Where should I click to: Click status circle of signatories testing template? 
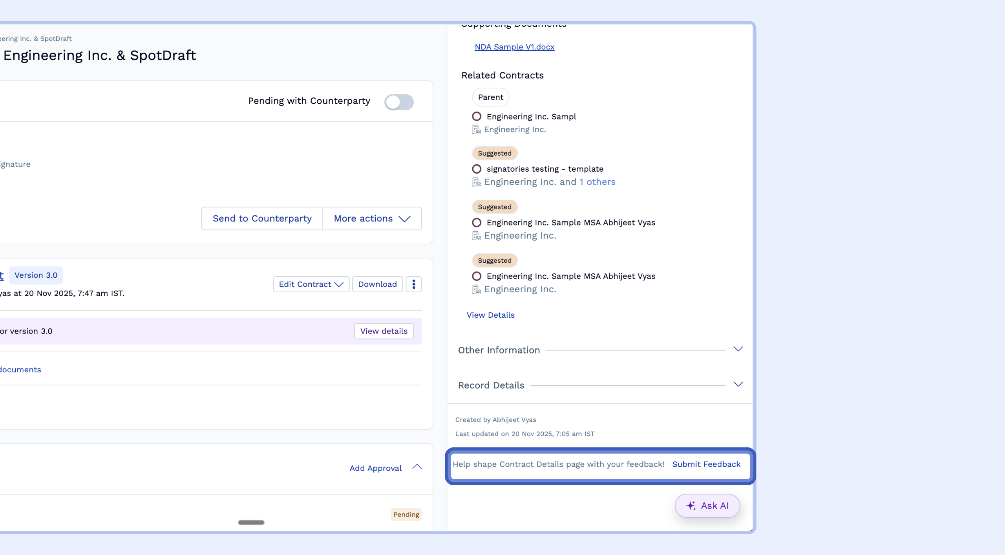(x=477, y=169)
